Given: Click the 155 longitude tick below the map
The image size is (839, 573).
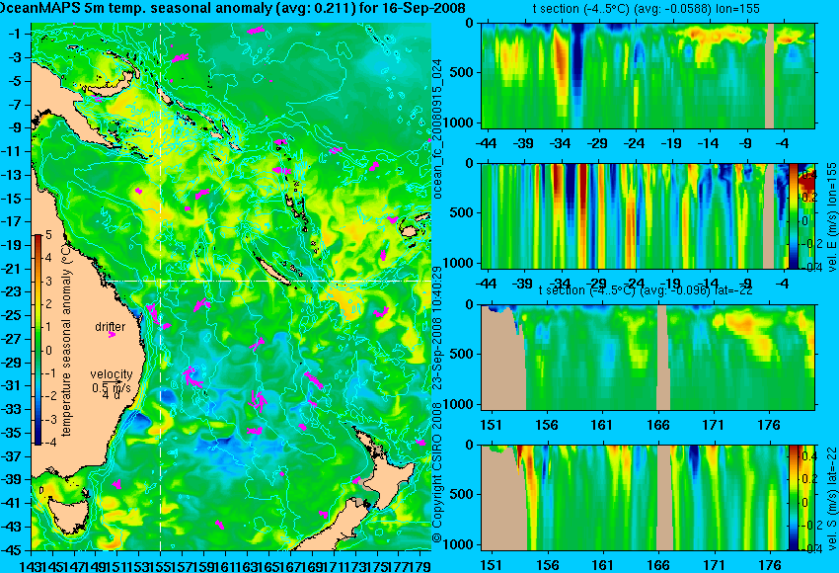Looking at the screenshot, I should point(161,565).
